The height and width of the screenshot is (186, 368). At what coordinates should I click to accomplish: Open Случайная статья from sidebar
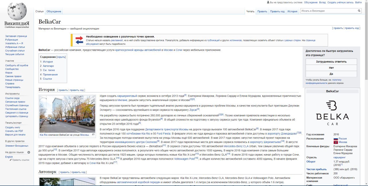[x=15, y=51]
